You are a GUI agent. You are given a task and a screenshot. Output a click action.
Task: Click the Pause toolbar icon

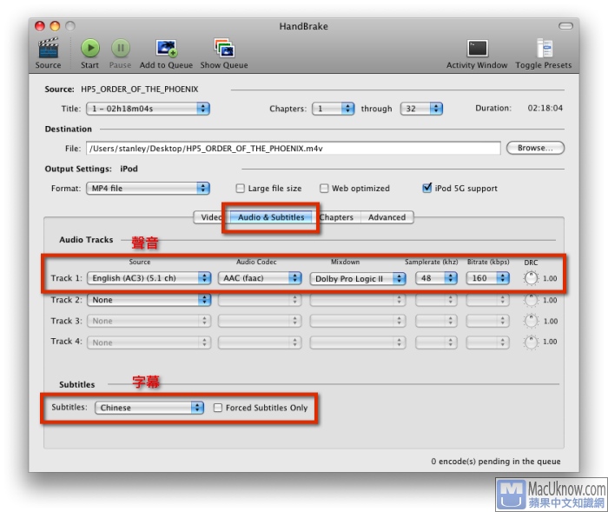[x=121, y=49]
